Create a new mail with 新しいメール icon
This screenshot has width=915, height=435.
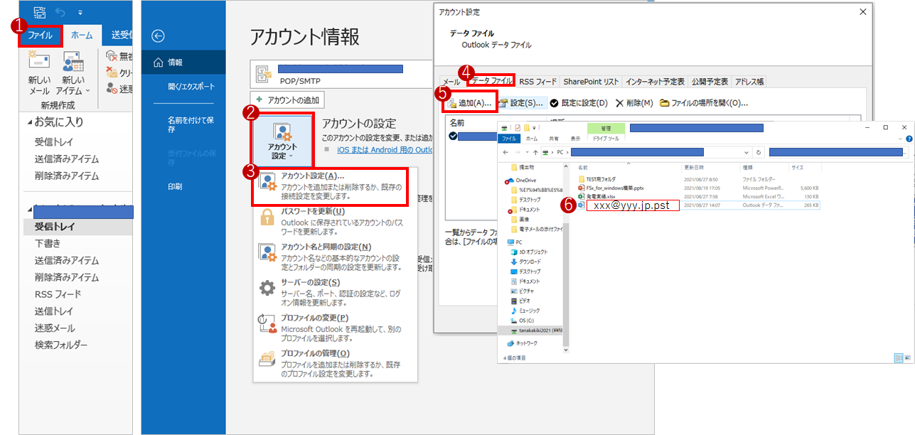pos(39,74)
